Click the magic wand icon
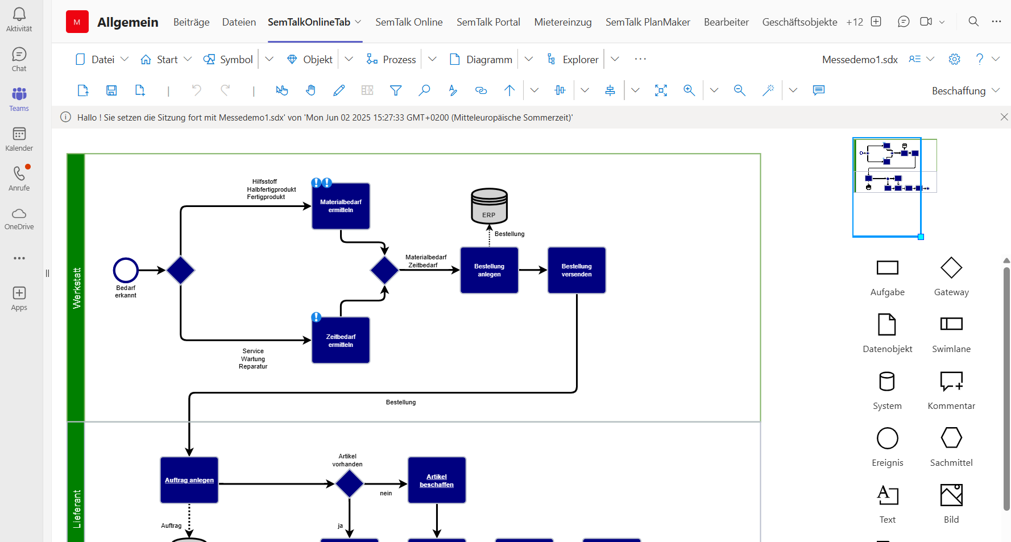 (768, 90)
